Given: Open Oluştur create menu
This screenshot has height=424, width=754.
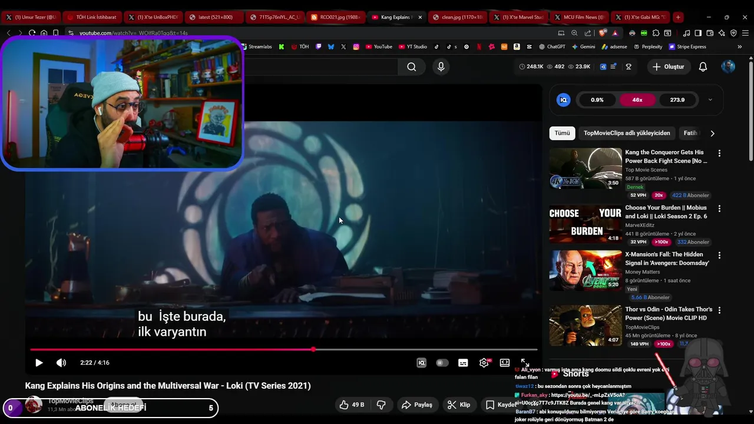Looking at the screenshot, I should [668, 67].
